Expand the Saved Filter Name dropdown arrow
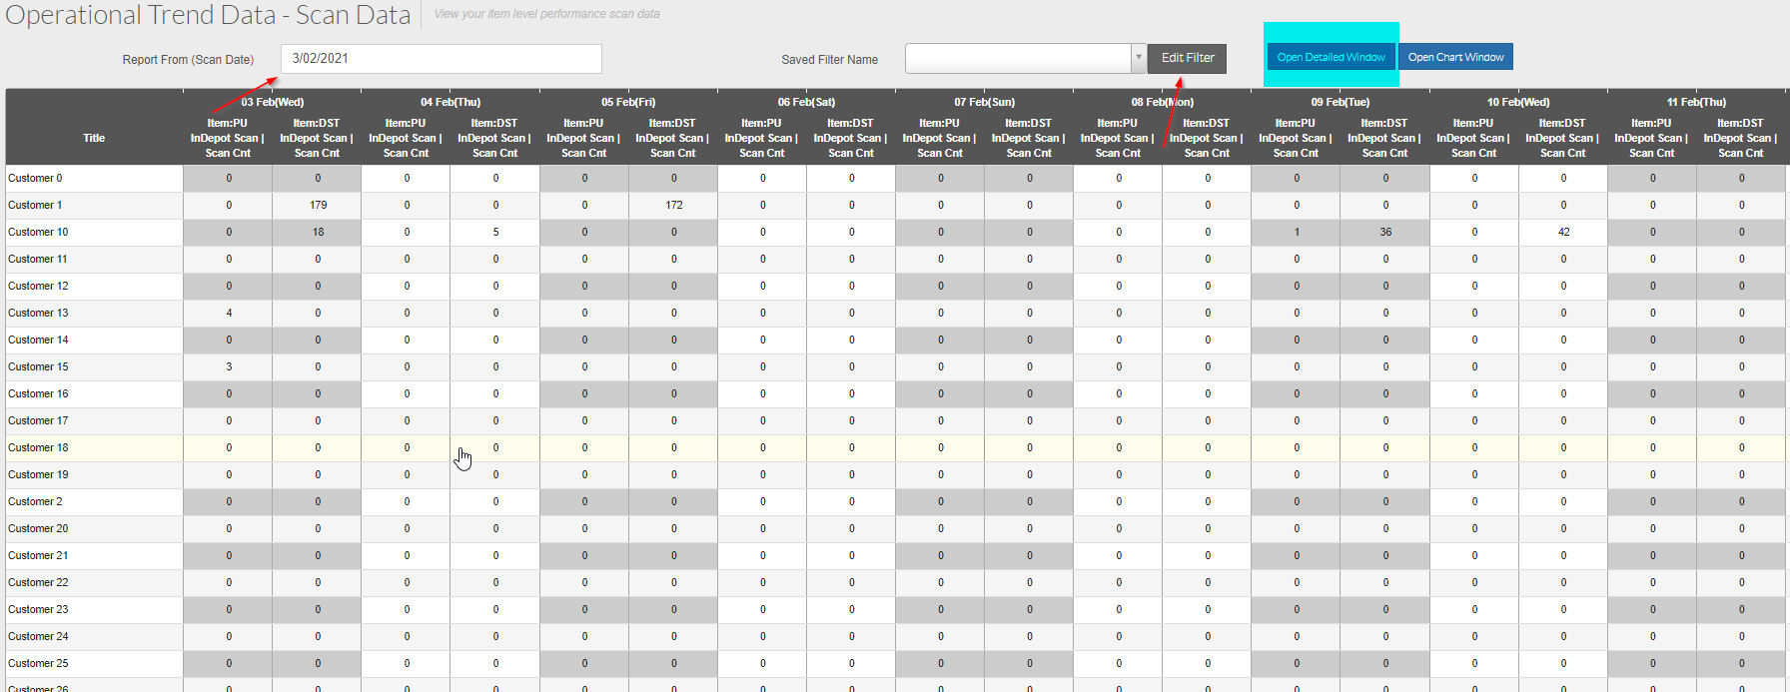Screen dimensions: 1790x692 [x=1138, y=58]
